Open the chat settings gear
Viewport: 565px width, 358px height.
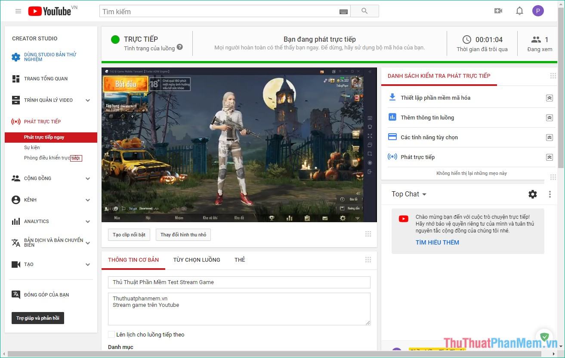pos(533,194)
